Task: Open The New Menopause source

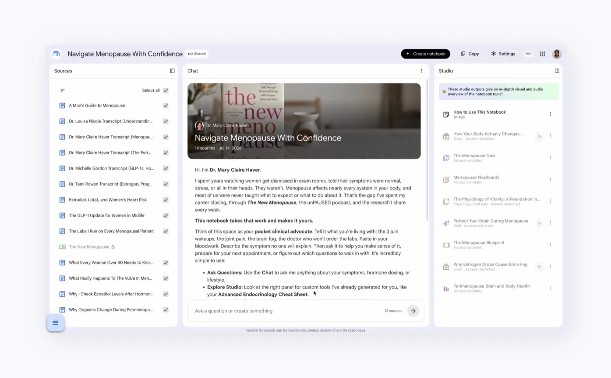Action: click(x=89, y=247)
